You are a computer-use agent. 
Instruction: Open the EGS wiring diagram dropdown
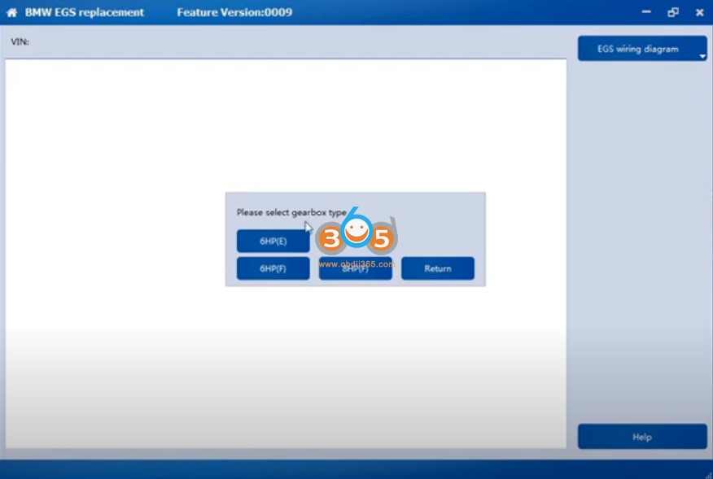642,49
